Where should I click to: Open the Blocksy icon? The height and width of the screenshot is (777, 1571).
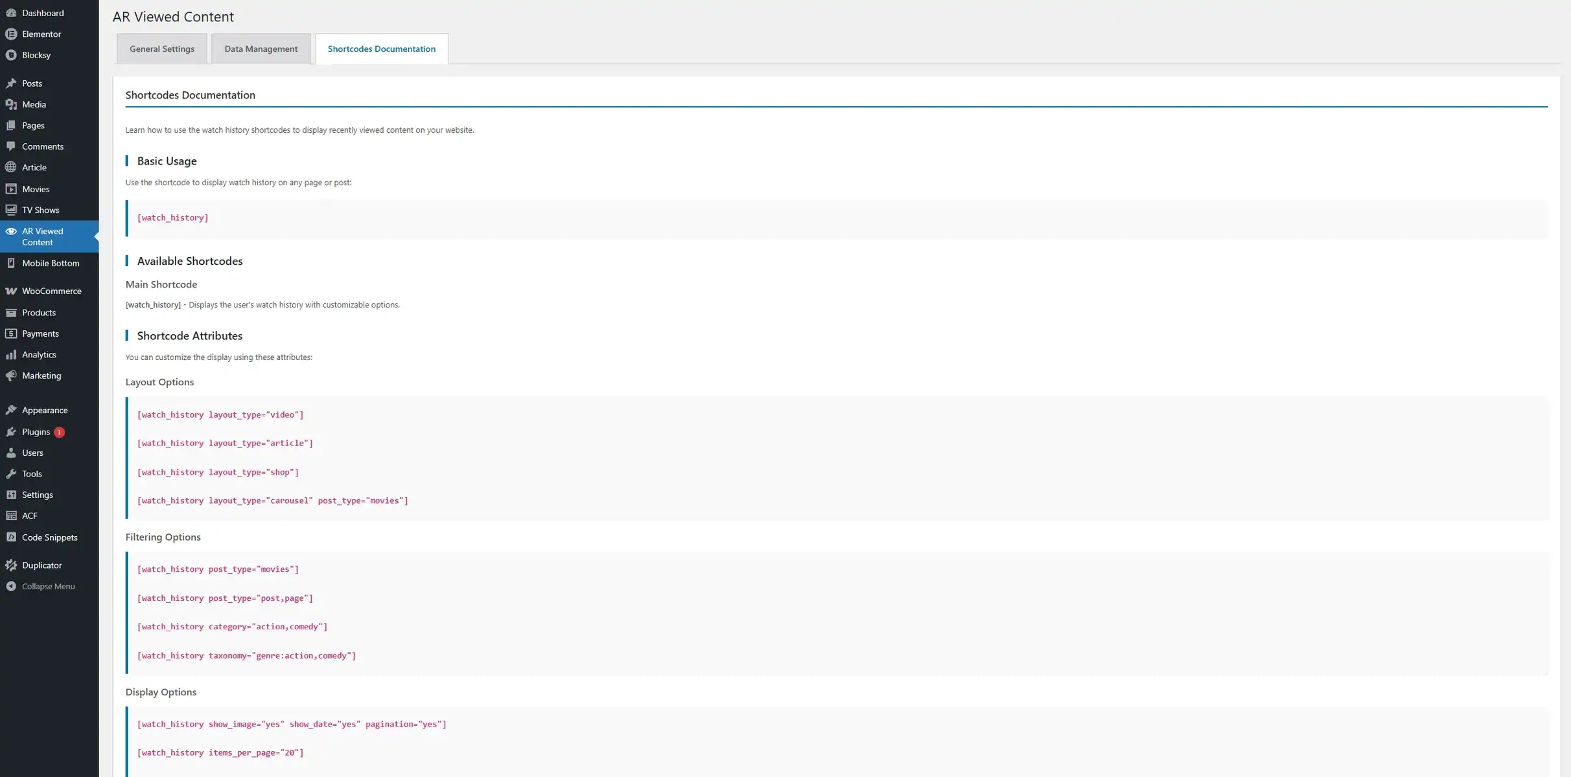(11, 55)
